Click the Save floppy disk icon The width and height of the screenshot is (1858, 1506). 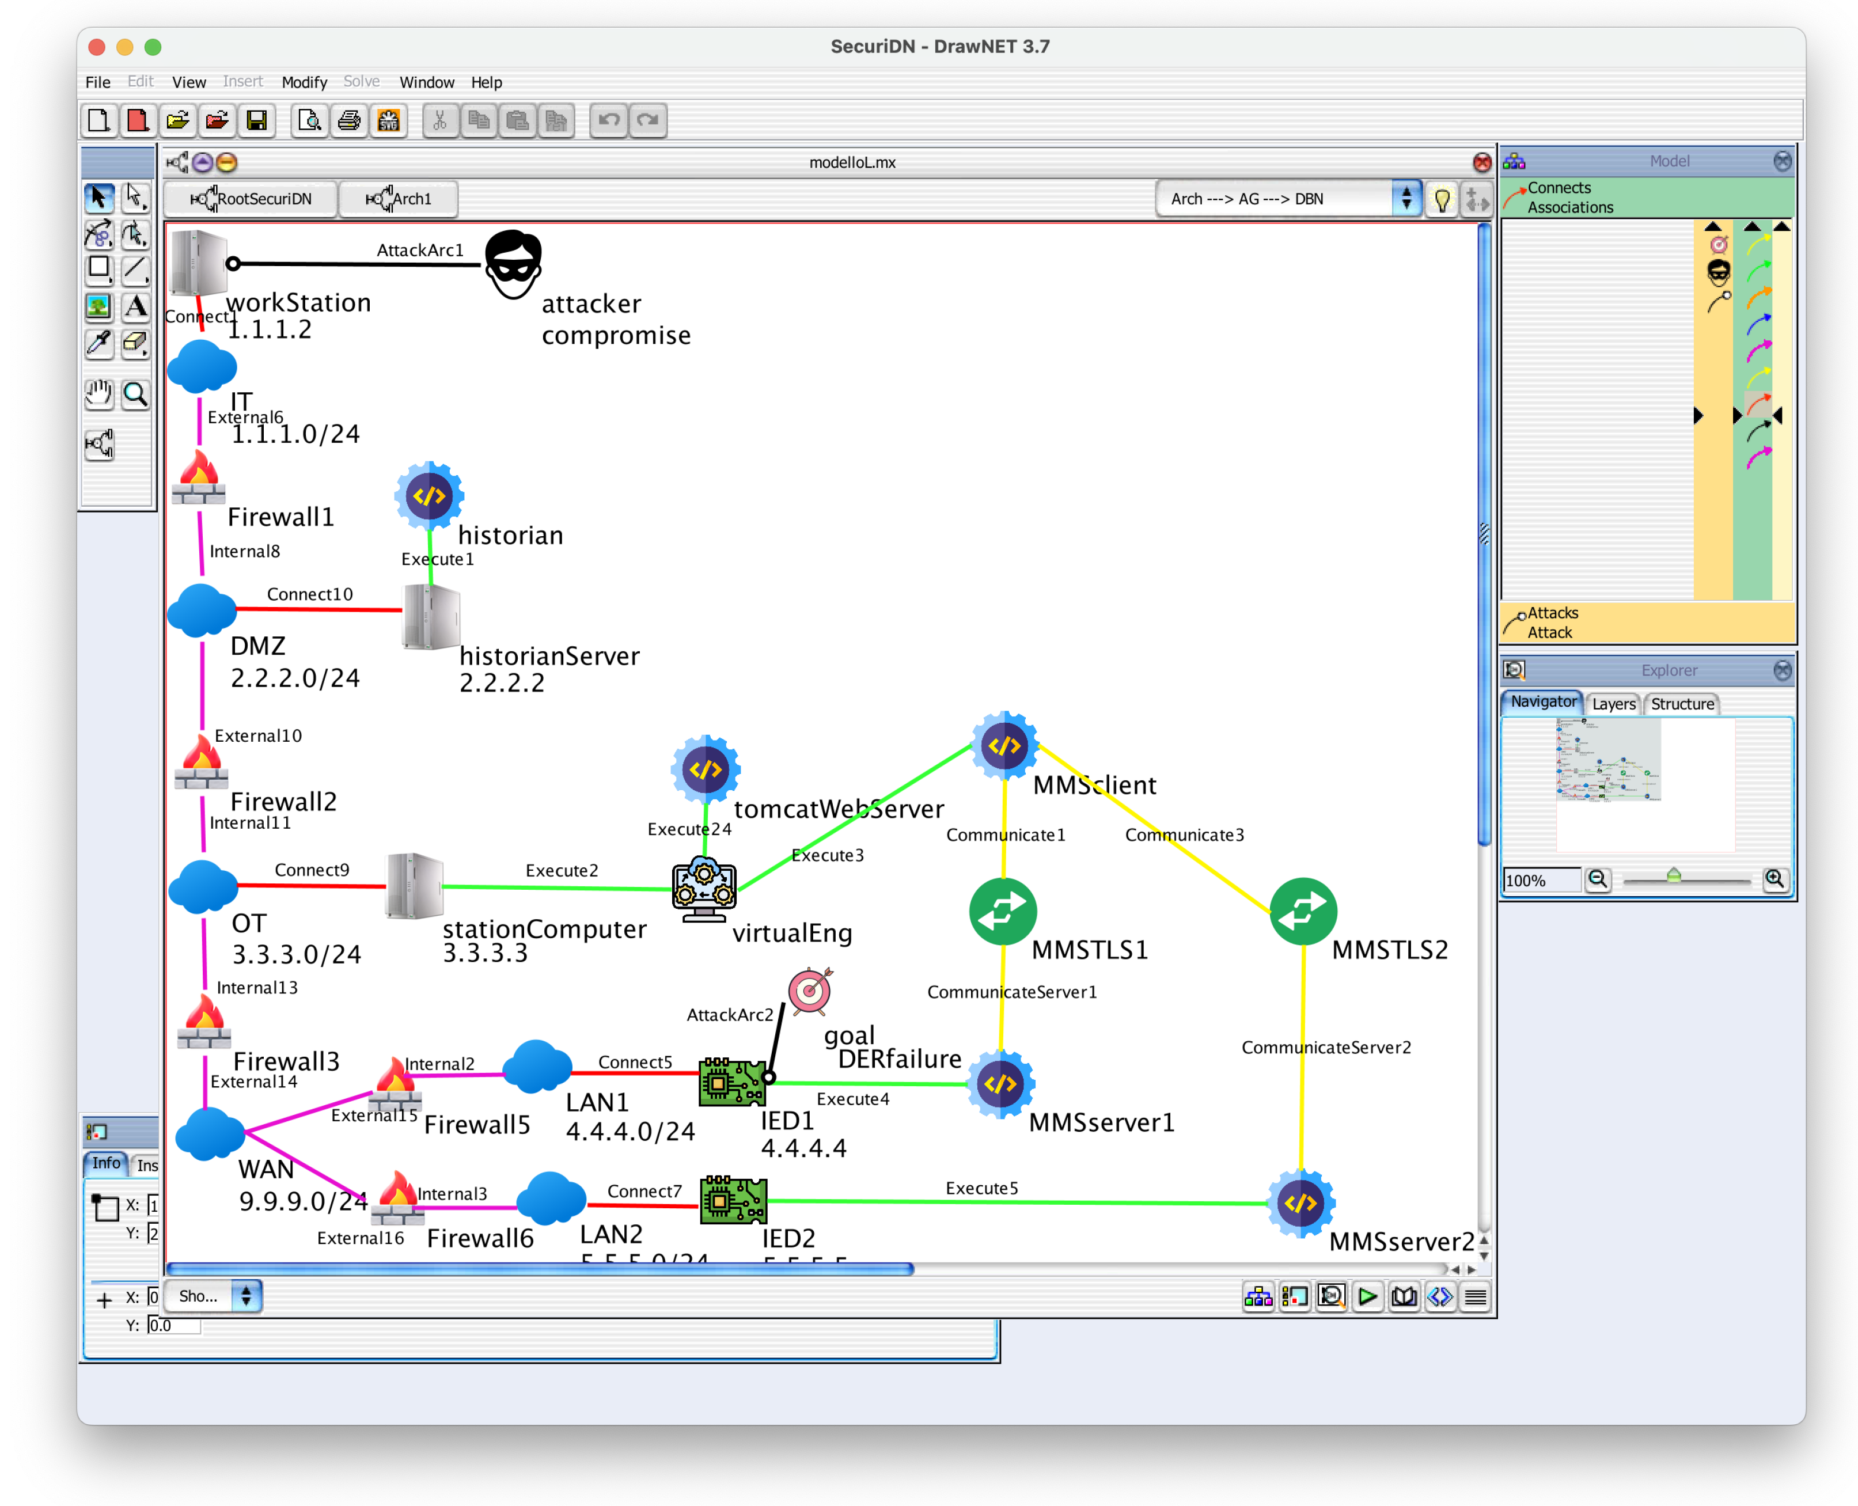[x=256, y=120]
